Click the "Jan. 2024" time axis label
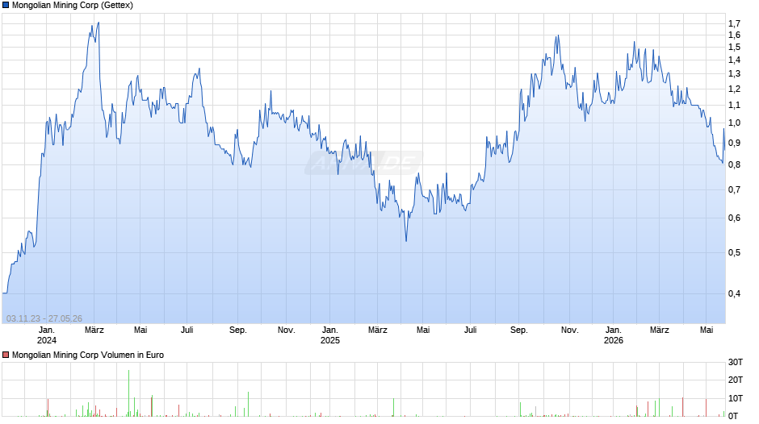 pyautogui.click(x=47, y=335)
